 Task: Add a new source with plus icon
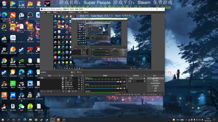[x=63, y=91]
